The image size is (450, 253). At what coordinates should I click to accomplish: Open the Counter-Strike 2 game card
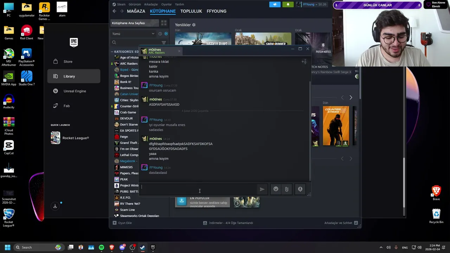pos(336,126)
